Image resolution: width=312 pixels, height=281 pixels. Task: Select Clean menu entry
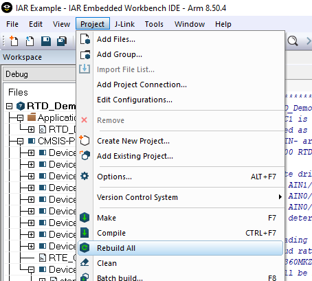point(181,263)
